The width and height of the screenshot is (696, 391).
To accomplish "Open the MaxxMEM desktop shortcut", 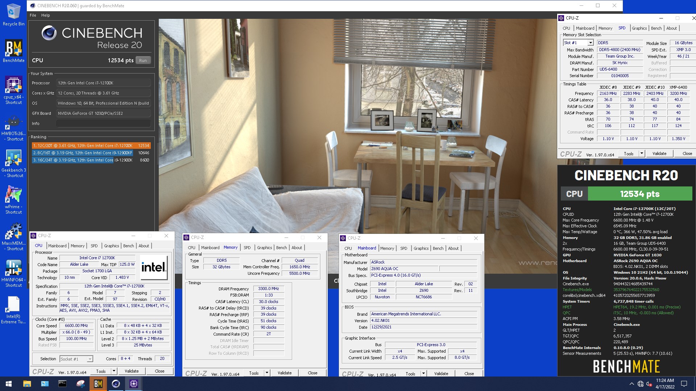I will pyautogui.click(x=13, y=237).
